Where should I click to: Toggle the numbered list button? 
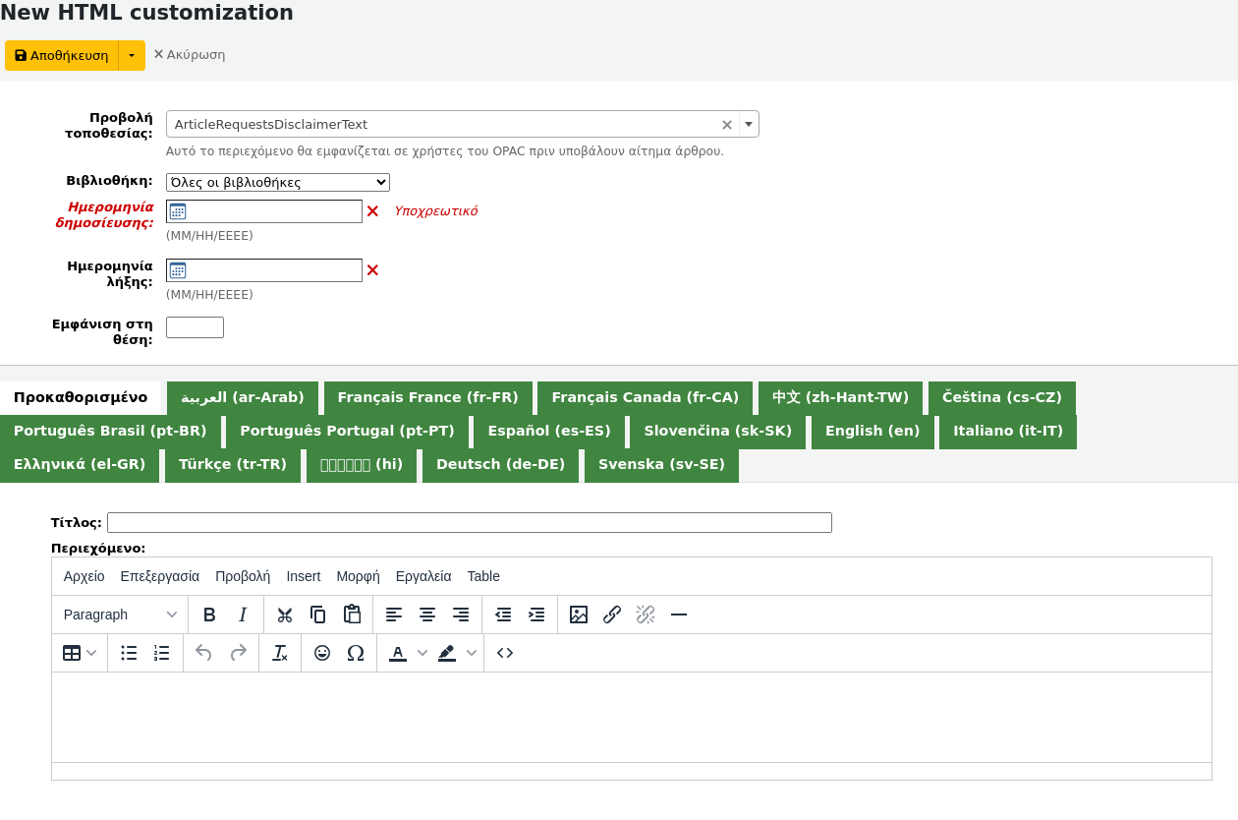(x=162, y=653)
